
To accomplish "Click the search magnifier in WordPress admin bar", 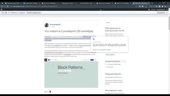I will pyautogui.click(x=167, y=10).
